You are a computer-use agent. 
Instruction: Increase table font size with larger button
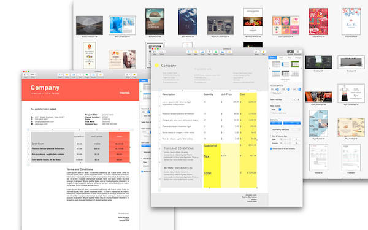click(x=298, y=99)
